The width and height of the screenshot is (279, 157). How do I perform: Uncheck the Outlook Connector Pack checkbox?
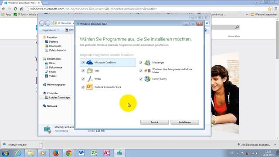pos(83,87)
